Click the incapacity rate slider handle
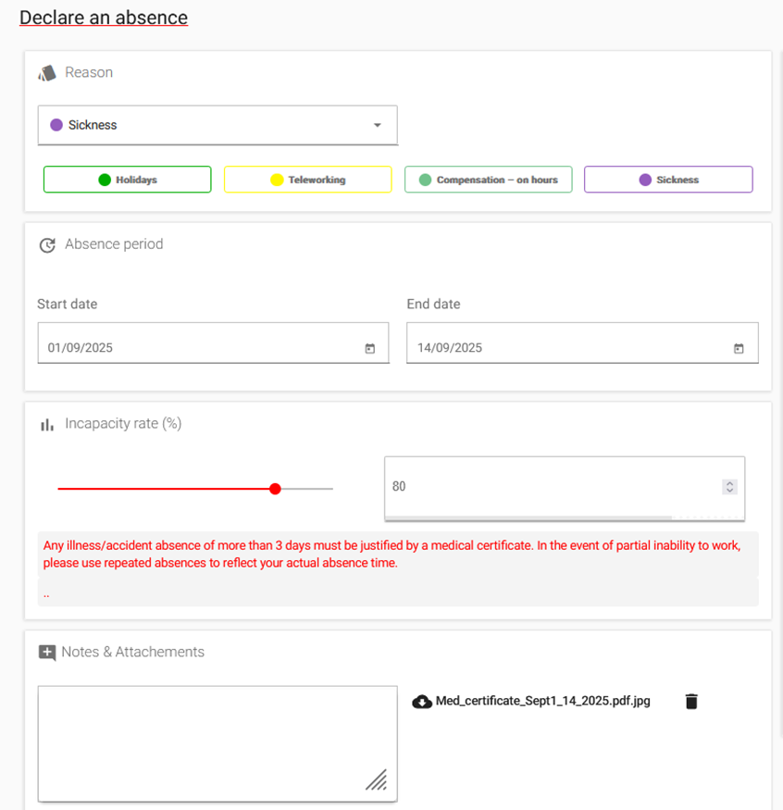783x810 pixels. point(275,489)
